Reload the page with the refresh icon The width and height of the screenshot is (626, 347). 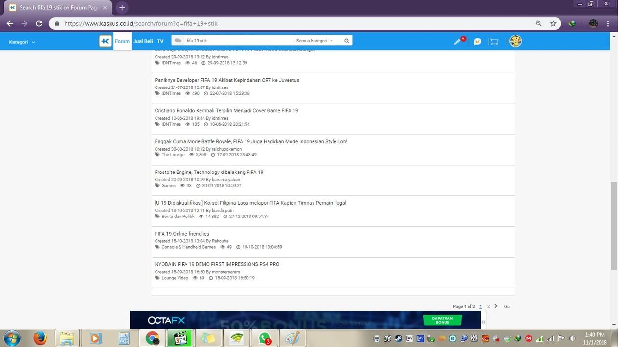point(39,23)
